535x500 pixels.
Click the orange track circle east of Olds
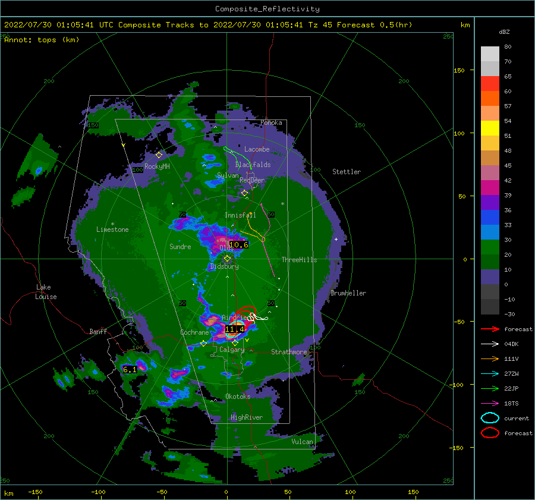(x=263, y=240)
